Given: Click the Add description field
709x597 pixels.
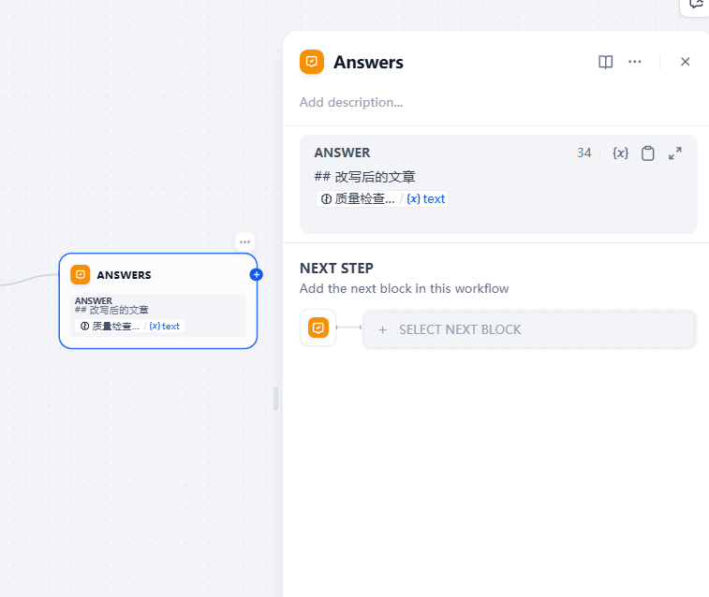Looking at the screenshot, I should 351,102.
